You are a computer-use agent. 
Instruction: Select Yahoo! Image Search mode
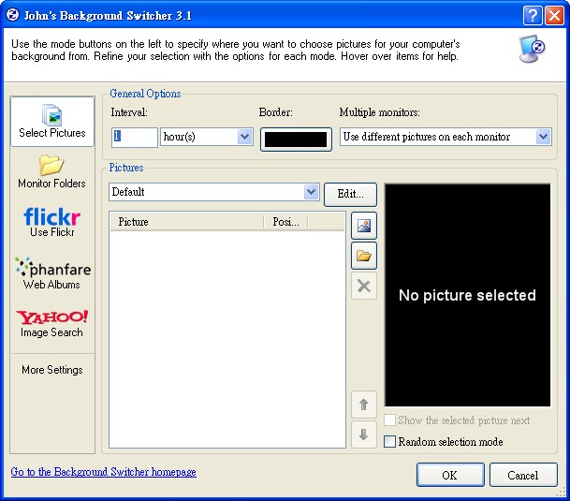point(52,323)
